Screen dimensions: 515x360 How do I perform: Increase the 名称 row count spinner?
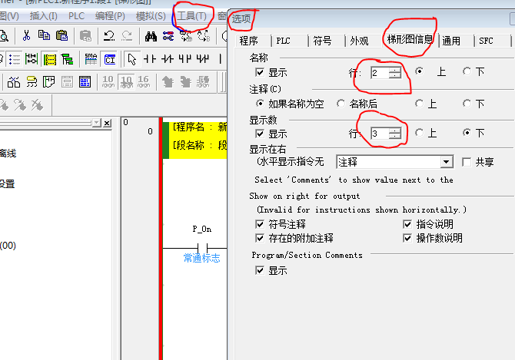[395, 69]
